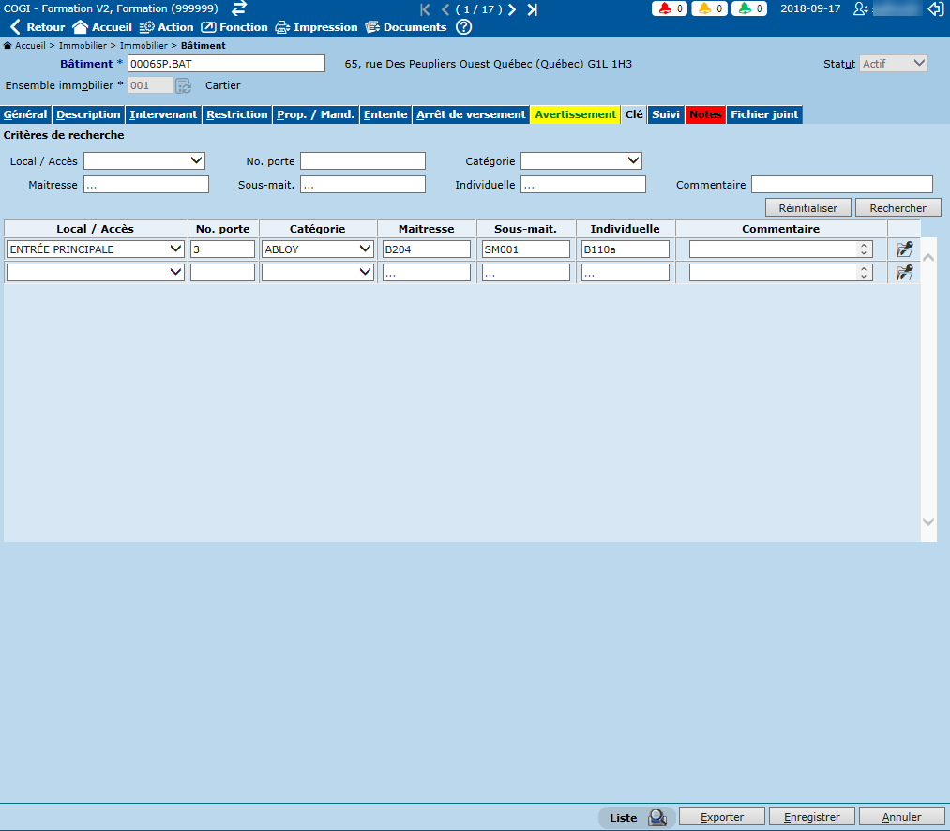Open the edit icon on the ENTRÉE PRINCIPALE row
Viewport: 950px width, 831px height.
pyautogui.click(x=904, y=249)
